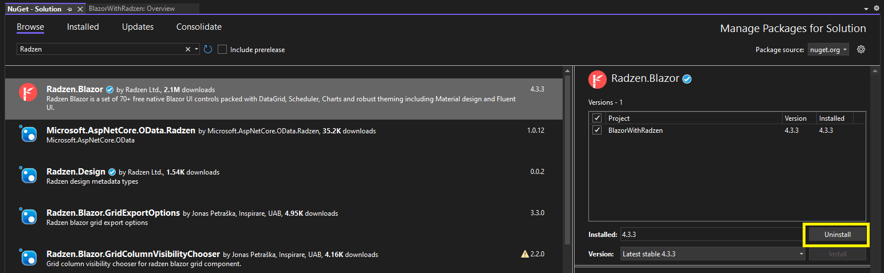
Task: Switch to the Consolidate tab
Action: [x=199, y=27]
